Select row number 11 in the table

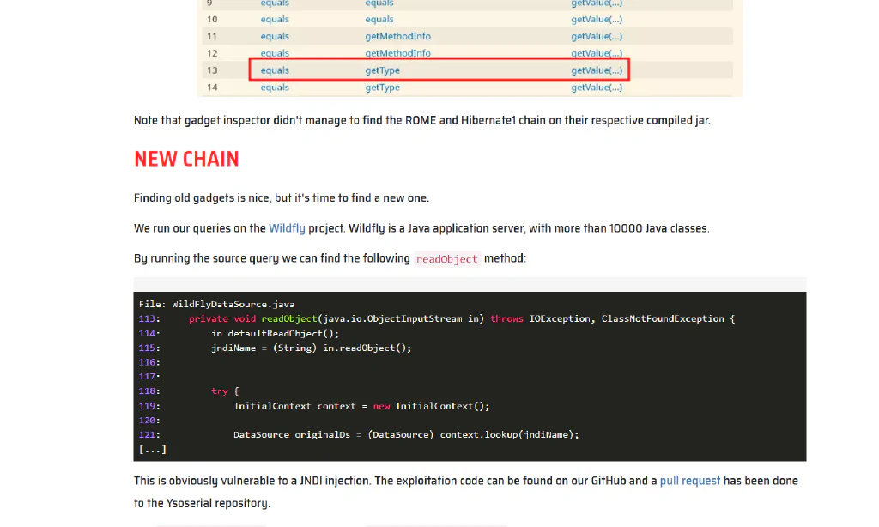point(212,36)
